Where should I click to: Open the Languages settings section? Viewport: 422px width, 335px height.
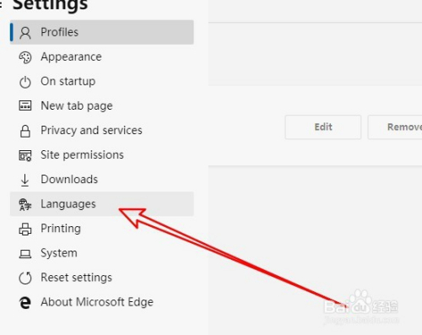[x=102, y=204]
